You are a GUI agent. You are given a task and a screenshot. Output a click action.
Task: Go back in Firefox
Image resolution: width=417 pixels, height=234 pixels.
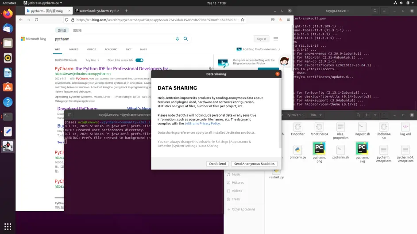[21, 19]
